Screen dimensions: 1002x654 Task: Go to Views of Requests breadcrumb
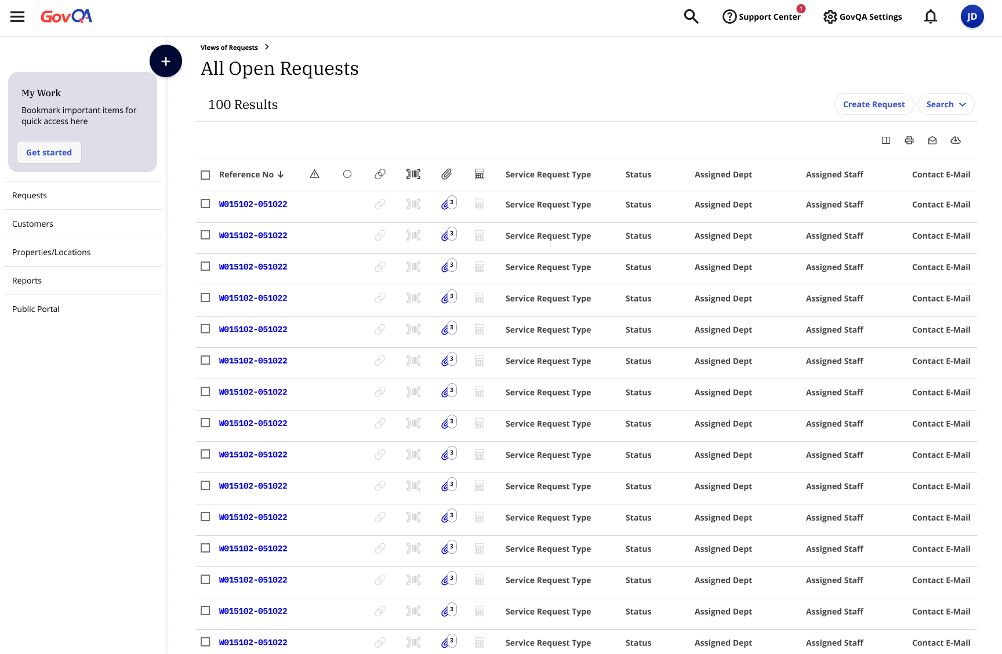[229, 48]
